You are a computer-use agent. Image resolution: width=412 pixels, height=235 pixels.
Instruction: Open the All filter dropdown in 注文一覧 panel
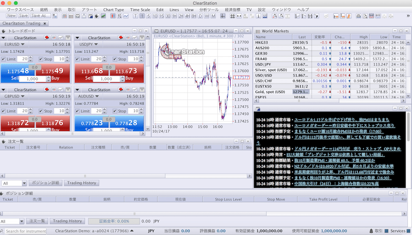pos(24,183)
